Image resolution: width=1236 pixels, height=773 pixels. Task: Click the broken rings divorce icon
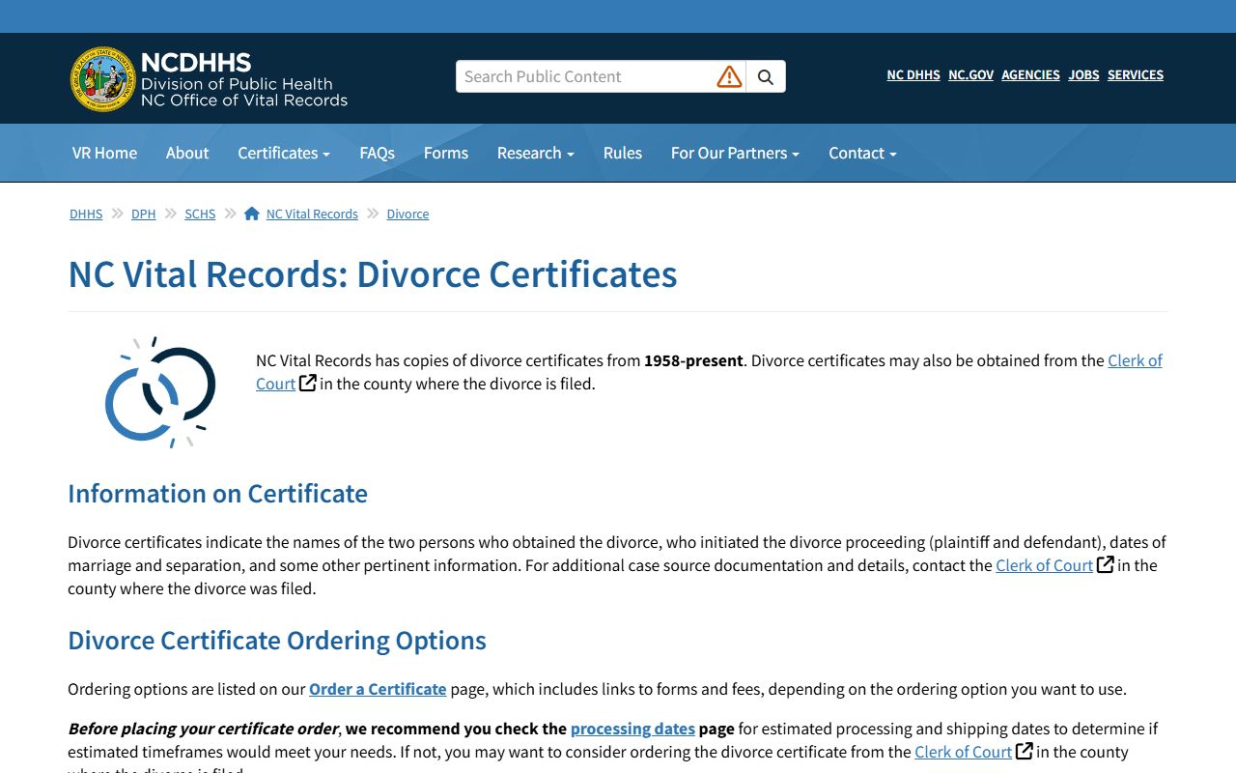pos(159,392)
